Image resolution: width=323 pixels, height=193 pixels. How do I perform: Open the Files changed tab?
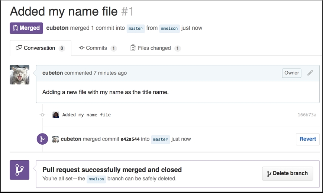[156, 48]
